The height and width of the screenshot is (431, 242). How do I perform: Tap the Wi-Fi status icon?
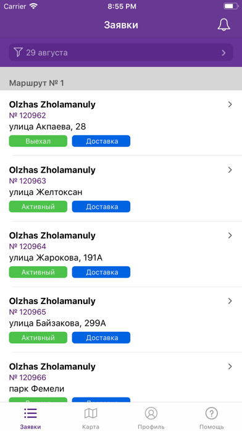[34, 6]
